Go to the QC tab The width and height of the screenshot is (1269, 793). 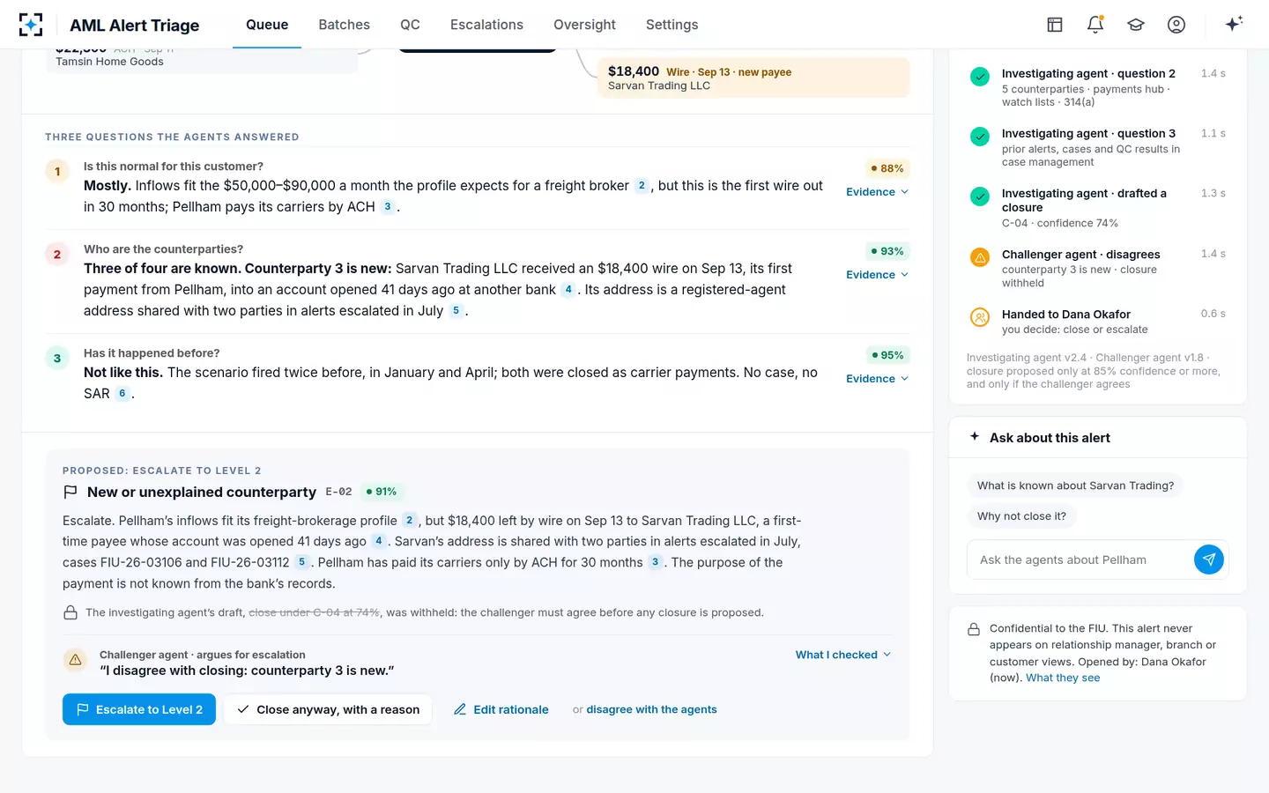coord(410,25)
